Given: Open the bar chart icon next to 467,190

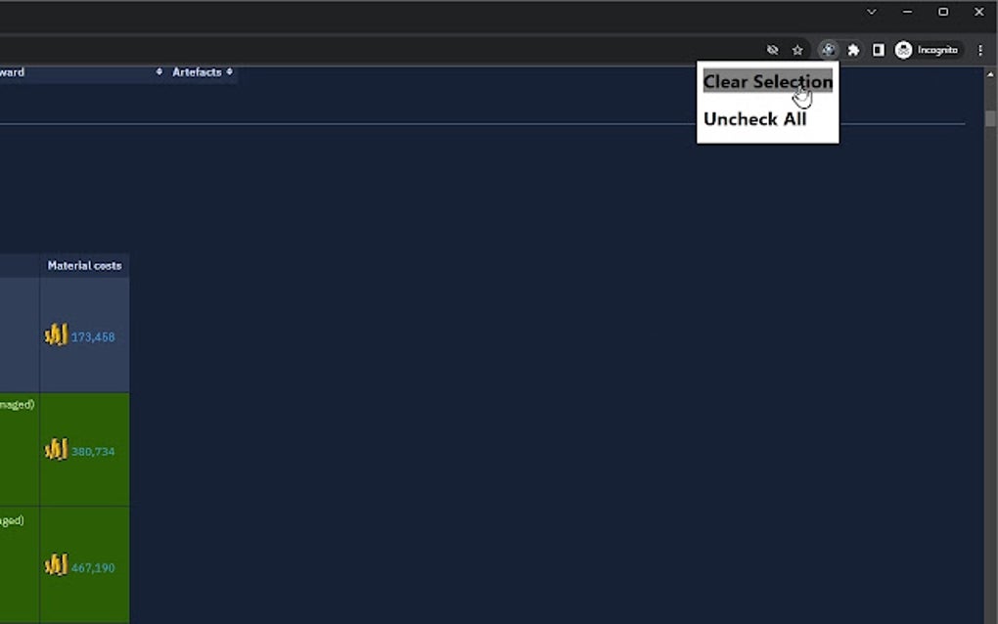Looking at the screenshot, I should (x=56, y=565).
